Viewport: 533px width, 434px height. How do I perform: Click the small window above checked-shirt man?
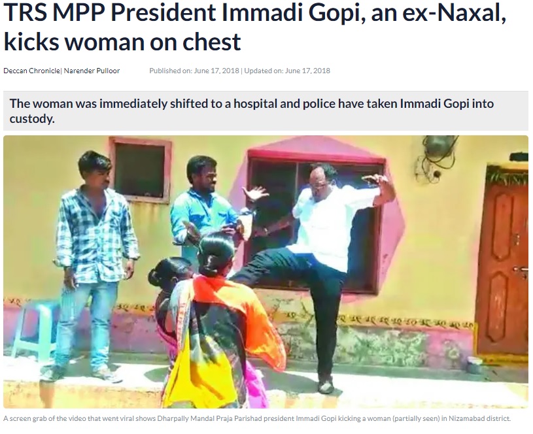tap(141, 169)
